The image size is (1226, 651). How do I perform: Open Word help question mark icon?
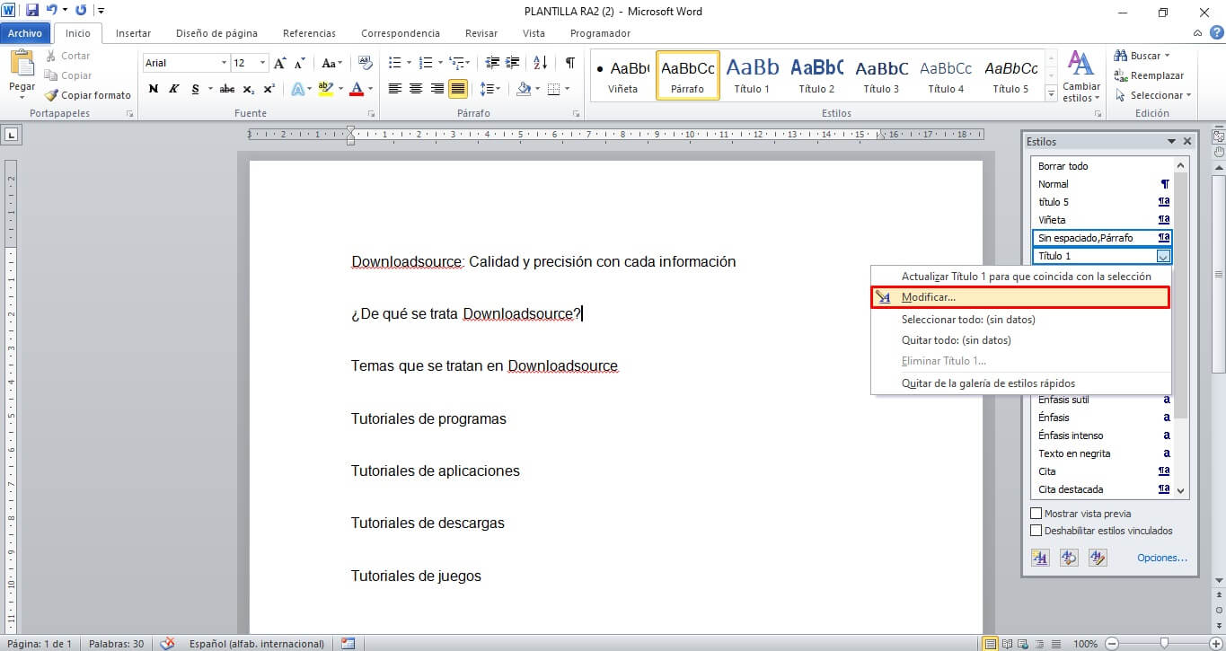click(x=1216, y=33)
